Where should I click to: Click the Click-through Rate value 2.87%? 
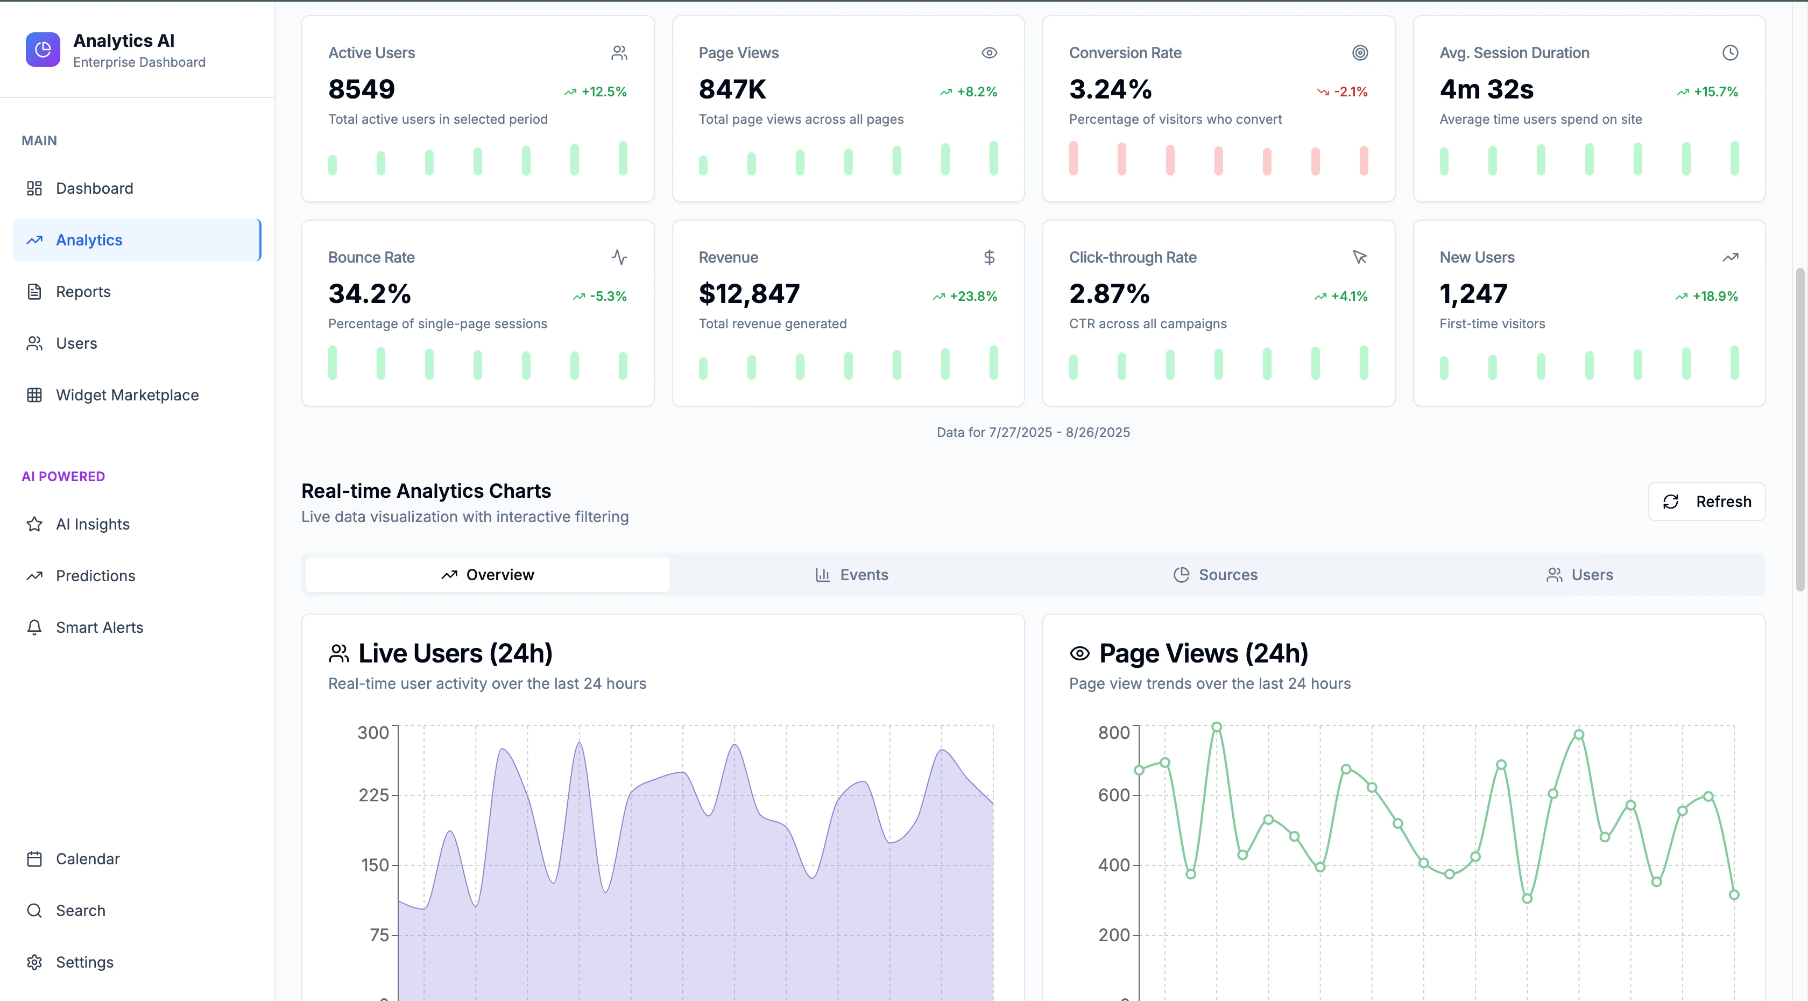pyautogui.click(x=1109, y=293)
